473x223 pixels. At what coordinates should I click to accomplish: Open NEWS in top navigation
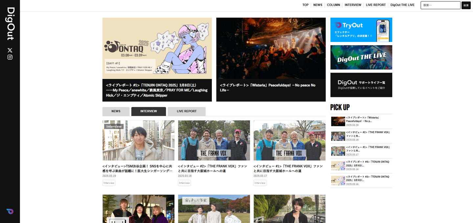(x=318, y=5)
